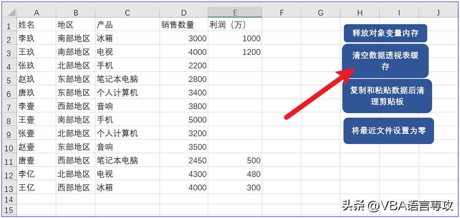Select the cell containing 李壹
460x218 pixels.
[x=36, y=106]
